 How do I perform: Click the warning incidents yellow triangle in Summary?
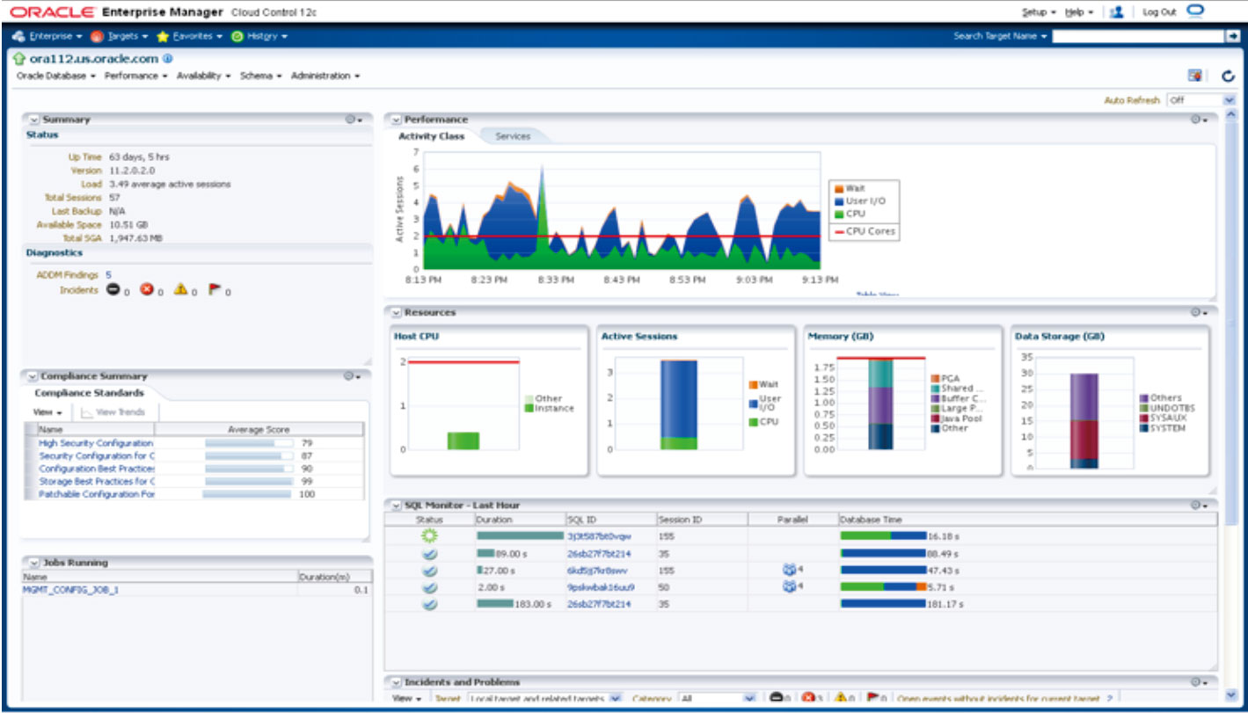coord(180,289)
